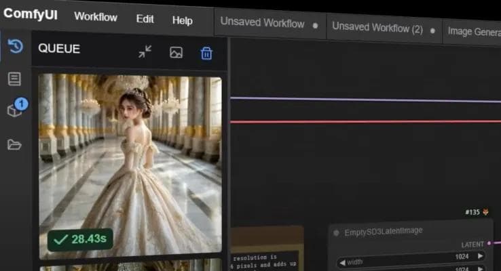
Task: Click the notification badge on cube icon
Action: point(22,104)
